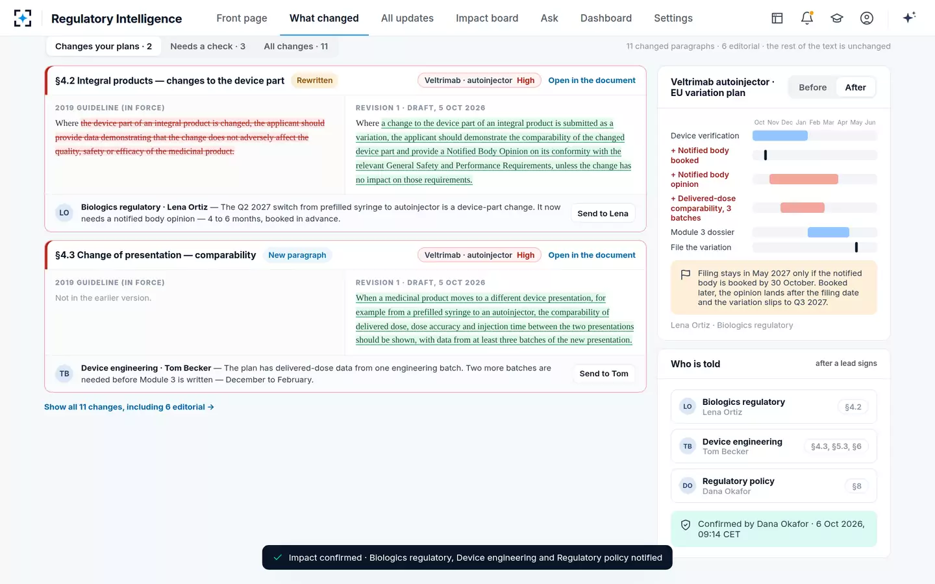Open Settings in the top navigation

[673, 18]
